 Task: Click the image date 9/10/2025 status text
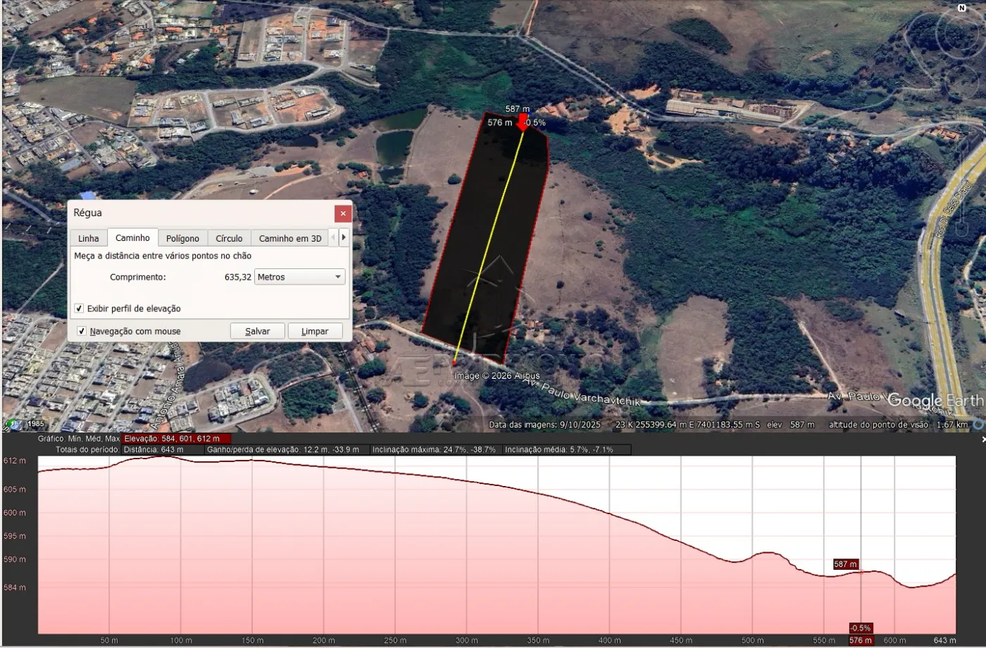(545, 425)
